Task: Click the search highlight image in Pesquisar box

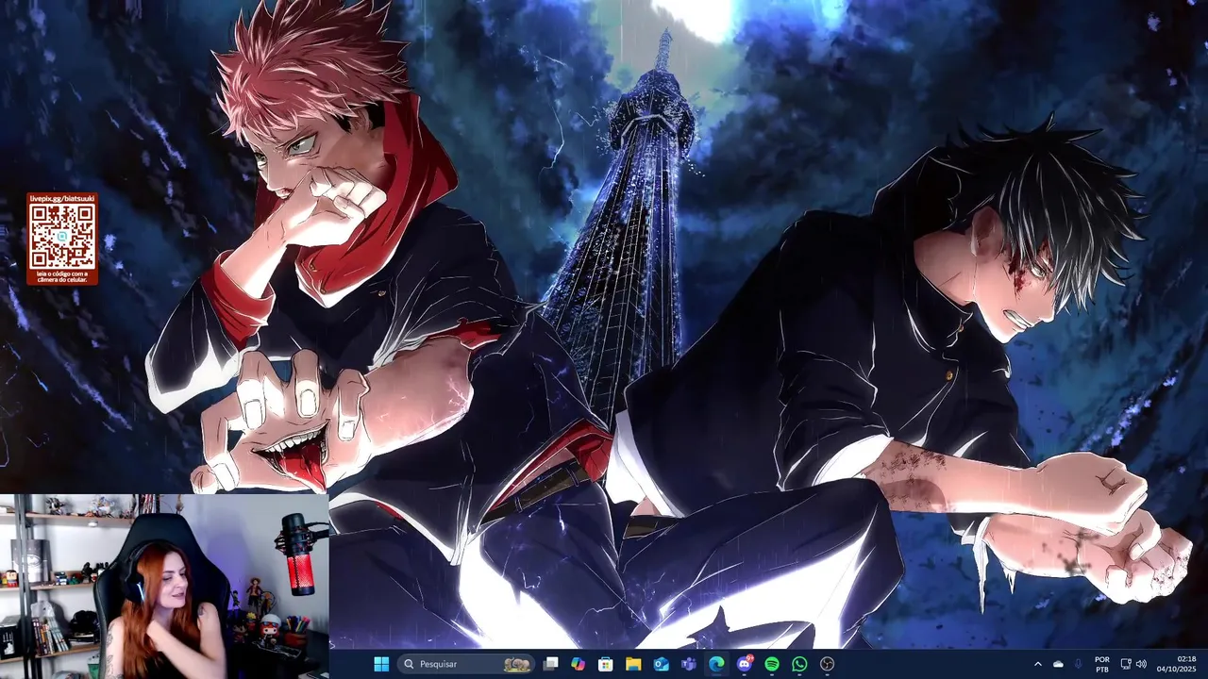Action: pos(517,664)
